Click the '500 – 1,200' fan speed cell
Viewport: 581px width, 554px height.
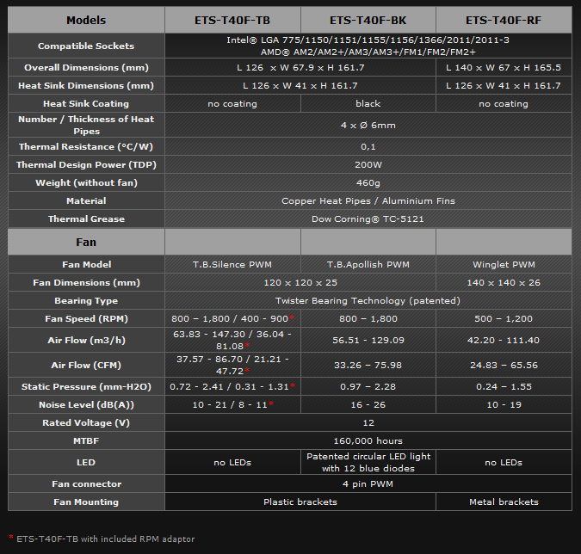(x=504, y=319)
